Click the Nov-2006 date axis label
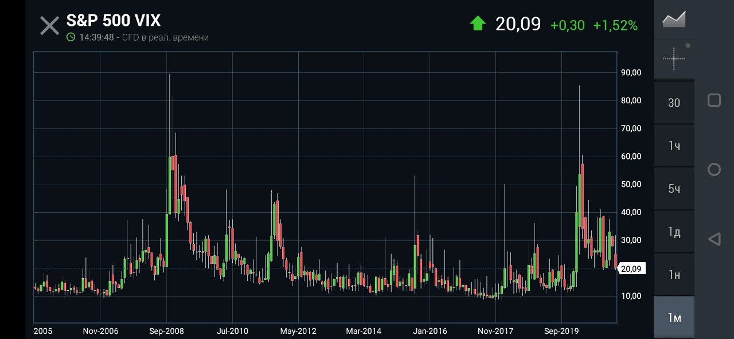The width and height of the screenshot is (734, 339). (100, 331)
